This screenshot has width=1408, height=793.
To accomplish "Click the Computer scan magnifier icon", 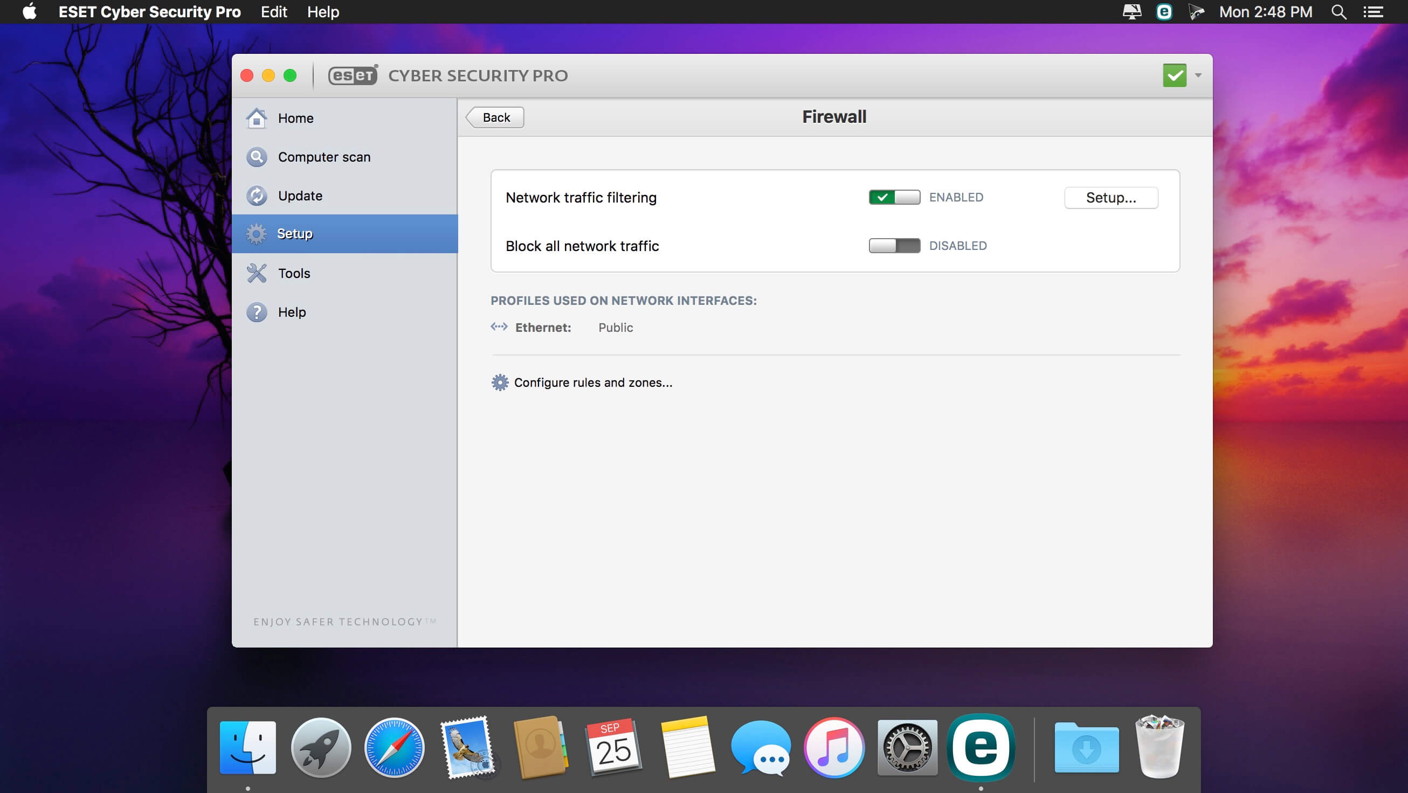I will tap(257, 157).
